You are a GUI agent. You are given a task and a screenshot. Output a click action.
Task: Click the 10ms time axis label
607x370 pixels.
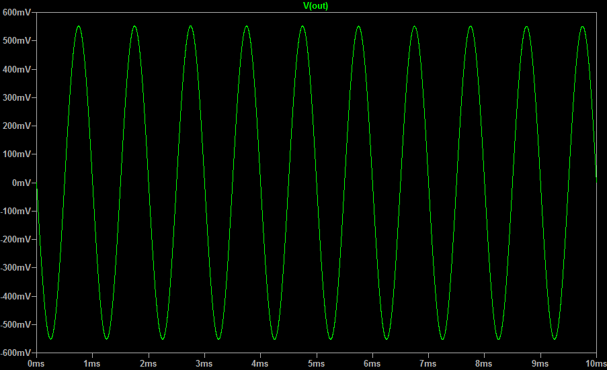(596, 364)
